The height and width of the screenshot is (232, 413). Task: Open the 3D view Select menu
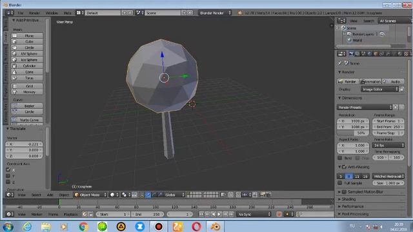click(x=36, y=195)
